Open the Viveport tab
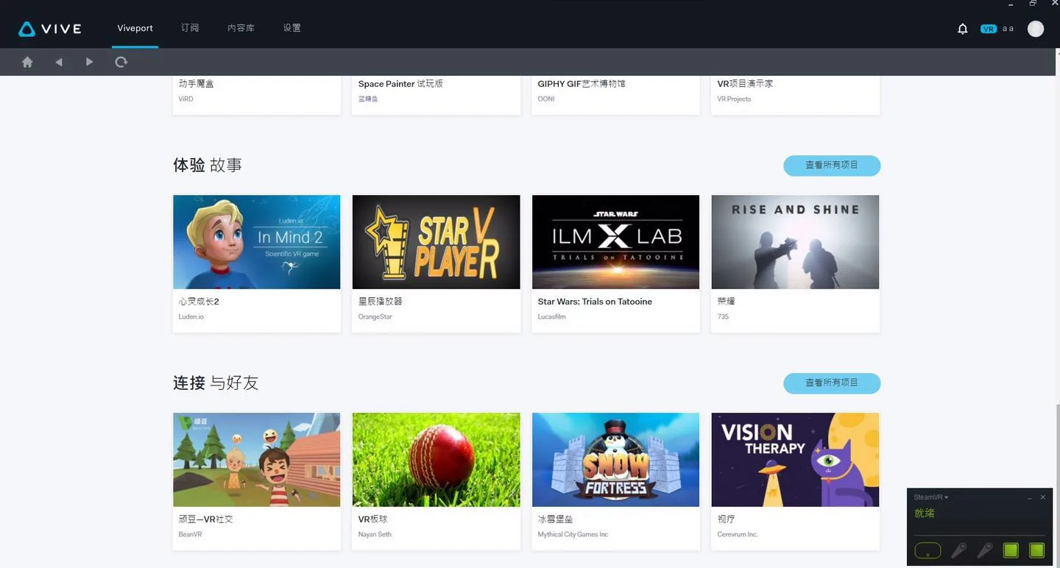Viewport: 1060px width, 568px height. [135, 28]
